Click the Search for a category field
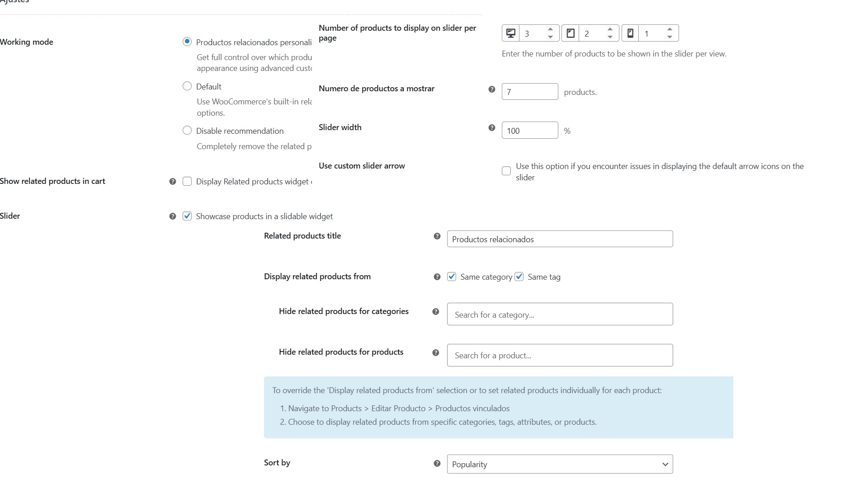This screenshot has width=868, height=488. pyautogui.click(x=560, y=314)
